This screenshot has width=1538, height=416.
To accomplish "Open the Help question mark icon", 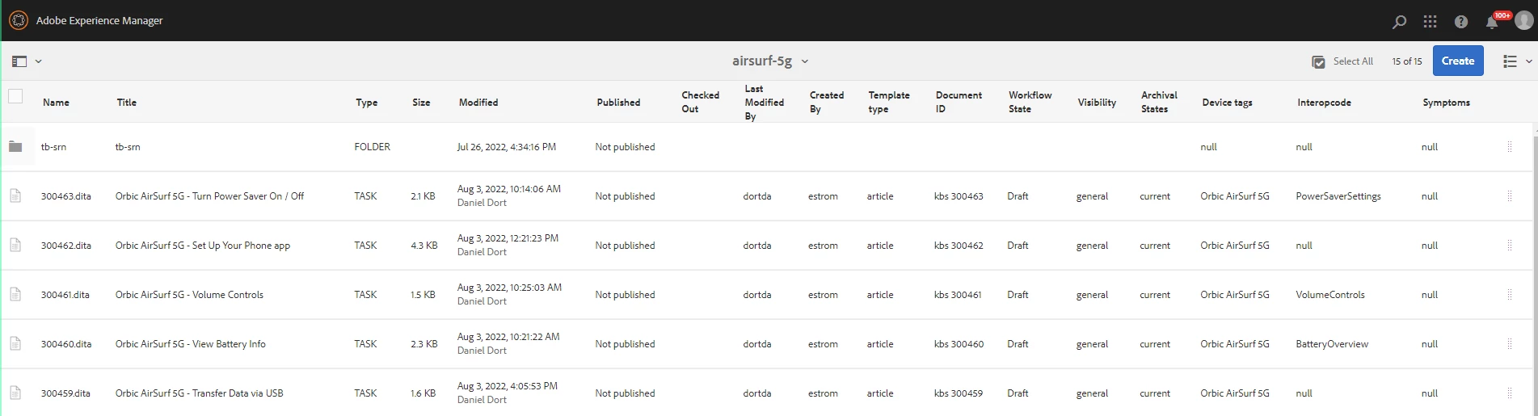I will pos(1460,22).
